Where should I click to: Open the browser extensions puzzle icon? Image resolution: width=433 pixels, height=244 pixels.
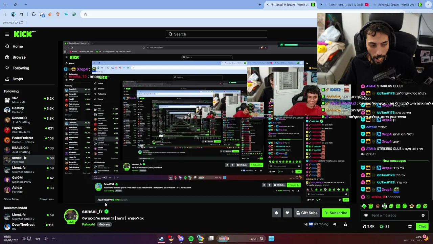point(33,14)
